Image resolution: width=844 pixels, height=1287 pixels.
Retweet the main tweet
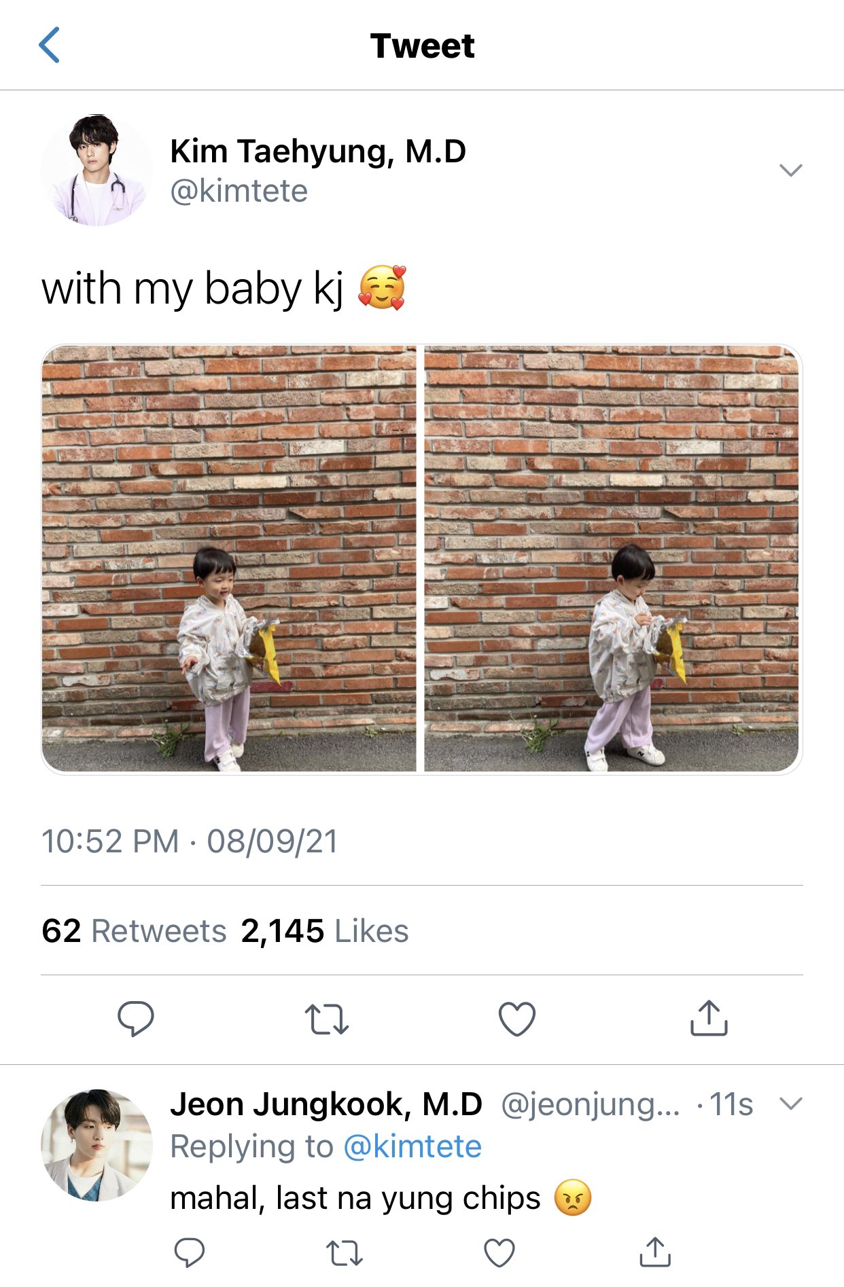click(327, 1019)
